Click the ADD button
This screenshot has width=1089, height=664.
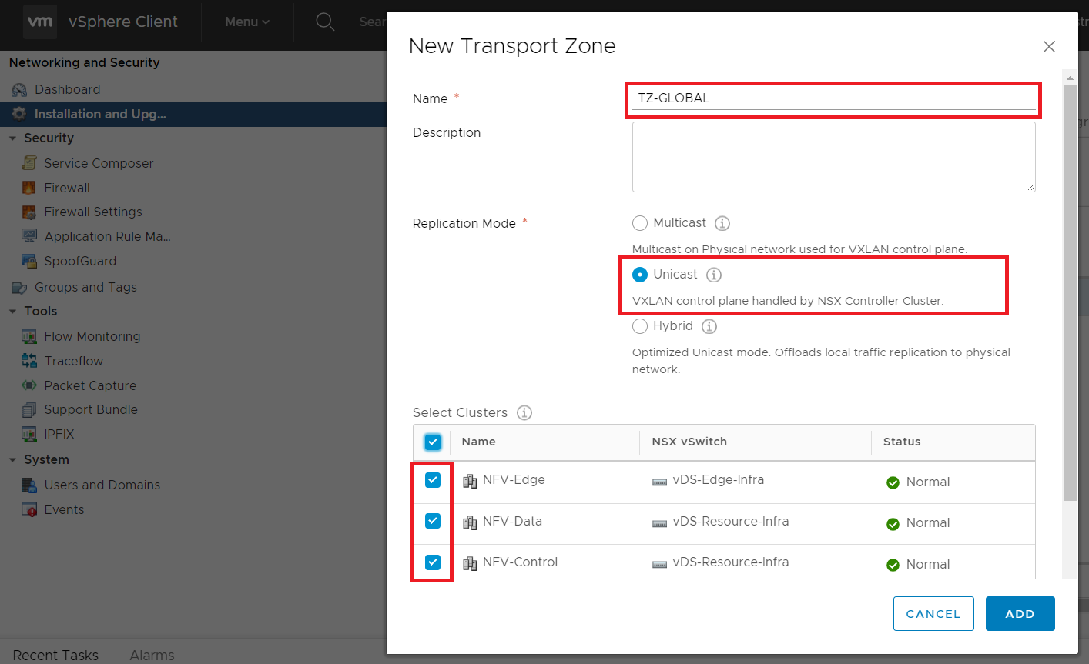1020,614
